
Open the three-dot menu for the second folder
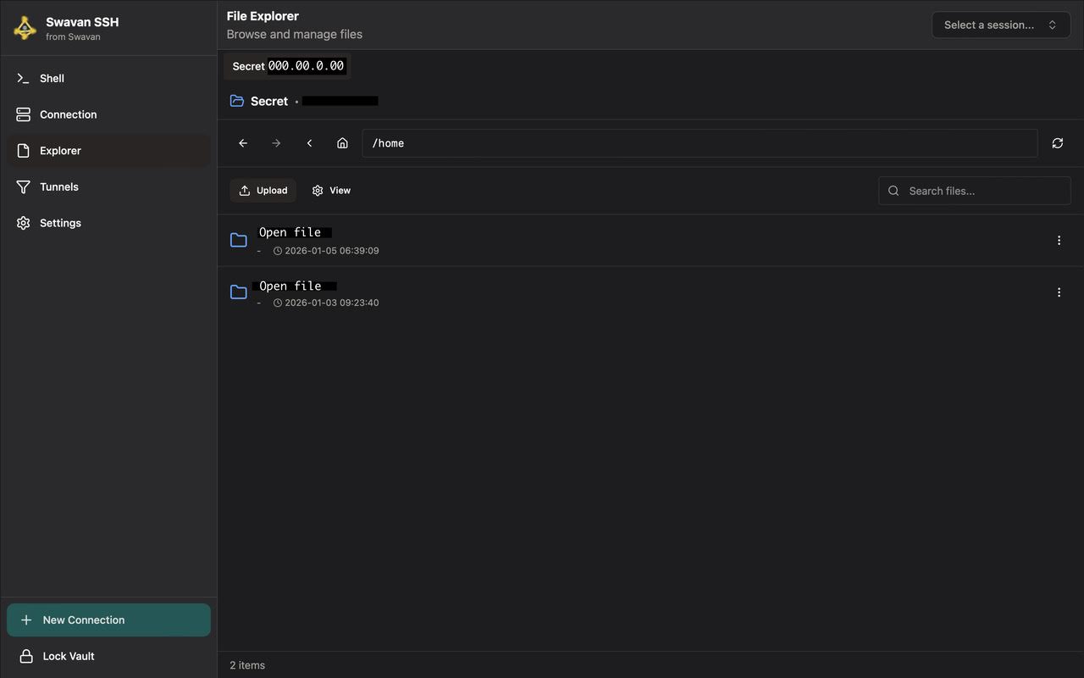coord(1059,292)
